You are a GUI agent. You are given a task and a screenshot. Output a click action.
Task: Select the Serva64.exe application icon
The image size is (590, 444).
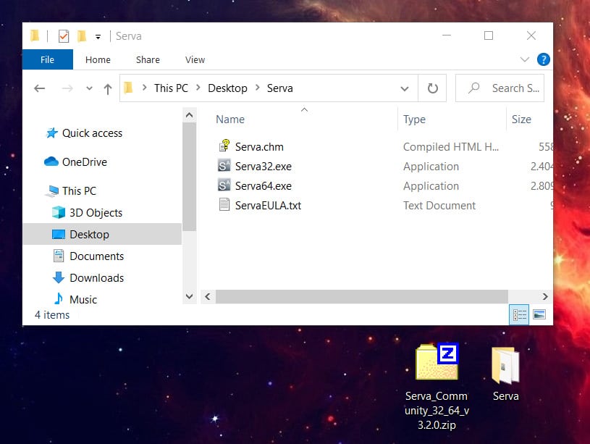(224, 185)
